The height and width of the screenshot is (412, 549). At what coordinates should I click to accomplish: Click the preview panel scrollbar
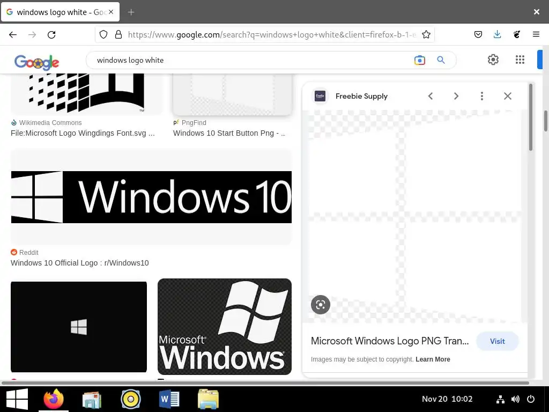pos(531,117)
